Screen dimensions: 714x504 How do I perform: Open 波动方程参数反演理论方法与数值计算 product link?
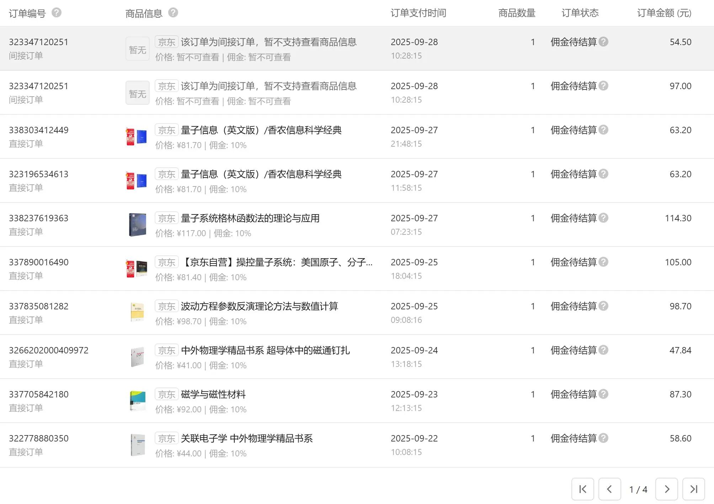coord(259,306)
